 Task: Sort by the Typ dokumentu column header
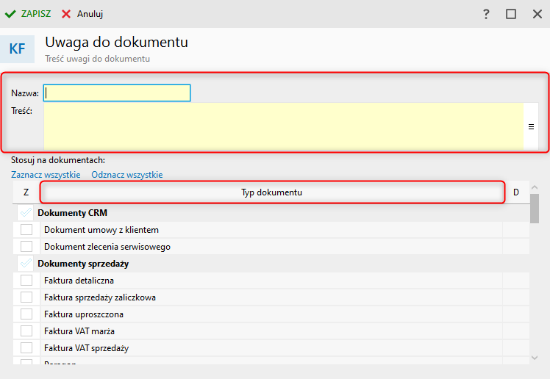click(x=271, y=192)
